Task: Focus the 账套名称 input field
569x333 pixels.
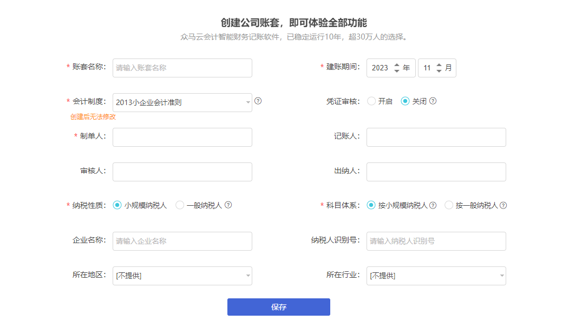Action: (182, 68)
